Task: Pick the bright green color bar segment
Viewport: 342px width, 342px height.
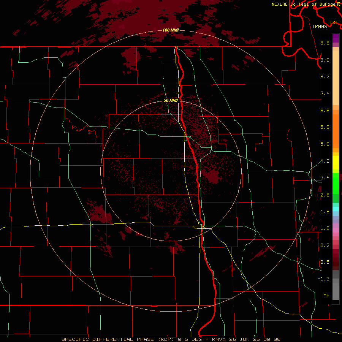Action: [x=336, y=184]
